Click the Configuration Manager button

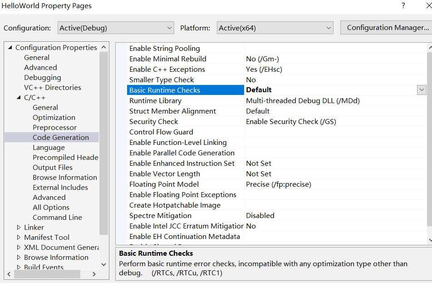[388, 28]
